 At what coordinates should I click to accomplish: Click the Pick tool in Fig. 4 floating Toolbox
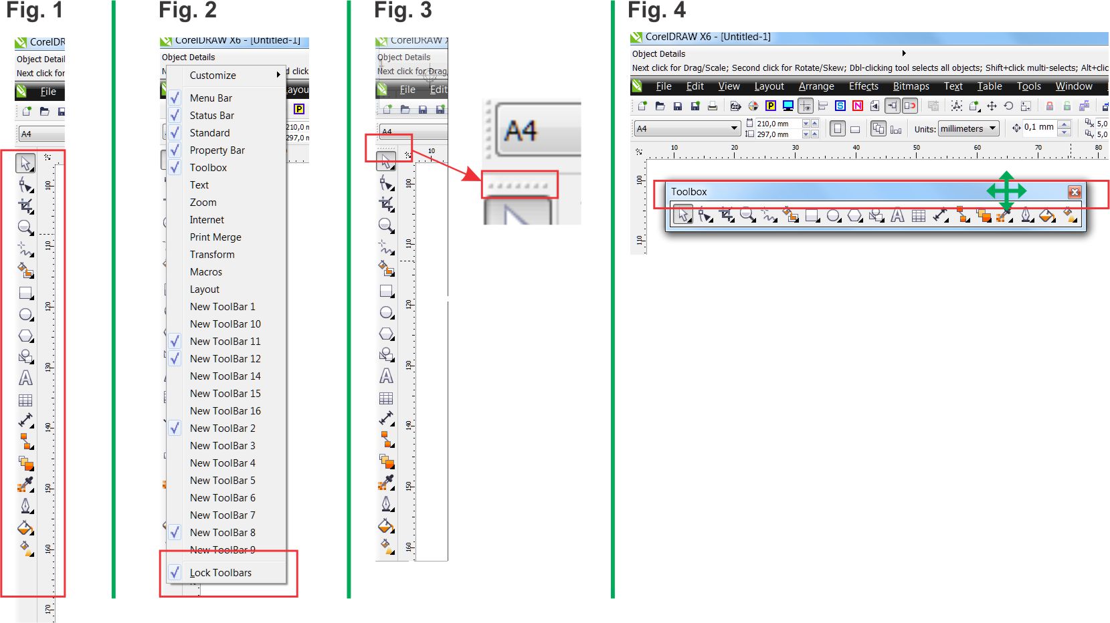(x=682, y=215)
